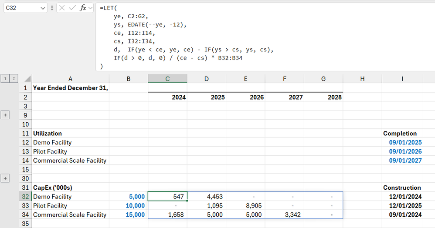Screen dimensions: 435x228
Task: Select cell with value 3,342
Action: coord(284,215)
